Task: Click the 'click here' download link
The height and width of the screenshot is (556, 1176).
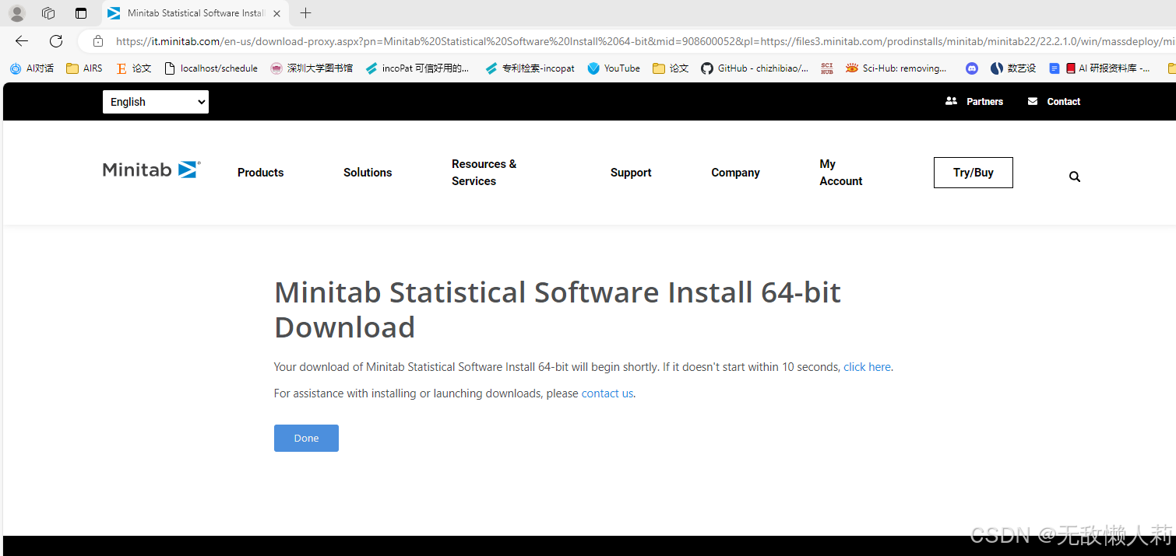Action: [866, 366]
